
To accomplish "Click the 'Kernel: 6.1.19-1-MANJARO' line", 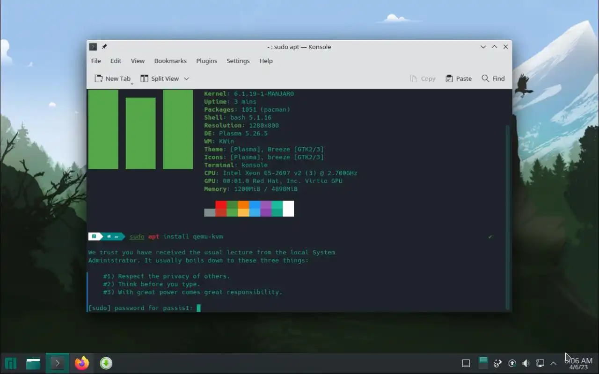I will click(x=249, y=93).
